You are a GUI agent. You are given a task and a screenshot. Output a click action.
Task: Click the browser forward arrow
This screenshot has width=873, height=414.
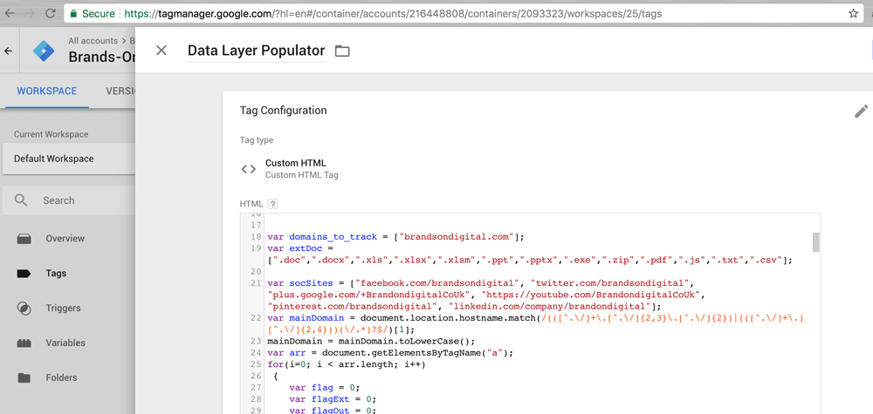[x=29, y=13]
